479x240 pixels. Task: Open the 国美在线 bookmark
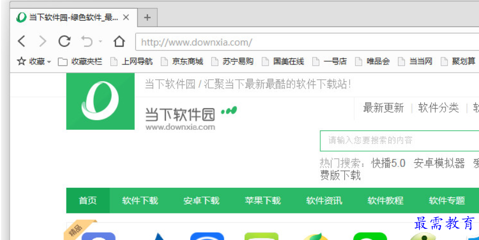click(x=283, y=62)
